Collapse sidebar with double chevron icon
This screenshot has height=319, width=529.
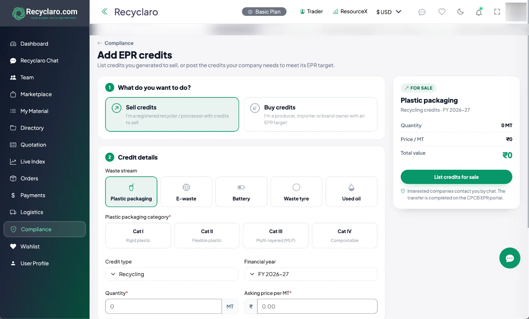click(x=104, y=12)
